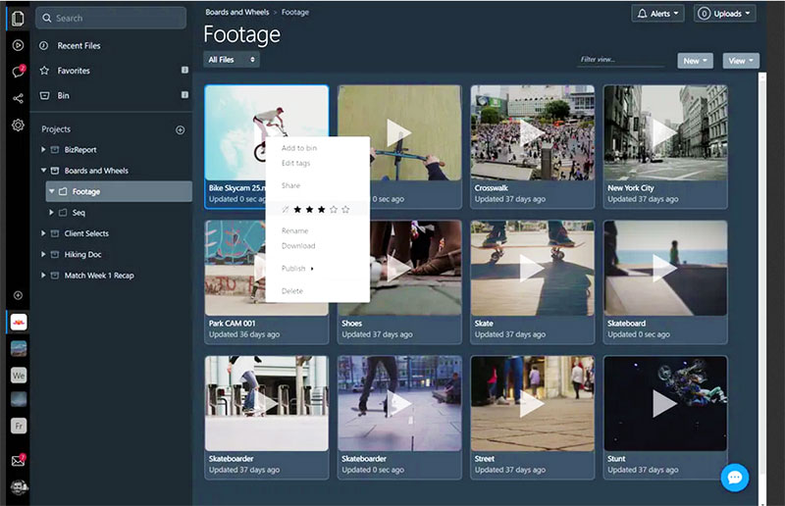Click Boards and Wheels breadcrumb
Image resolution: width=785 pixels, height=506 pixels.
coord(237,12)
